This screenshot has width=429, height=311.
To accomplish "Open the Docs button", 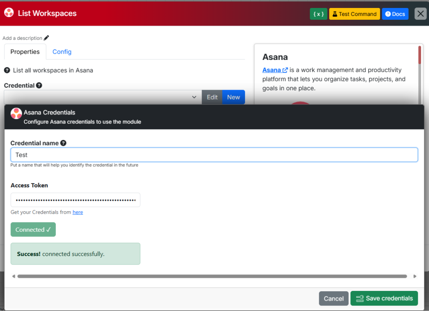I will pos(395,14).
